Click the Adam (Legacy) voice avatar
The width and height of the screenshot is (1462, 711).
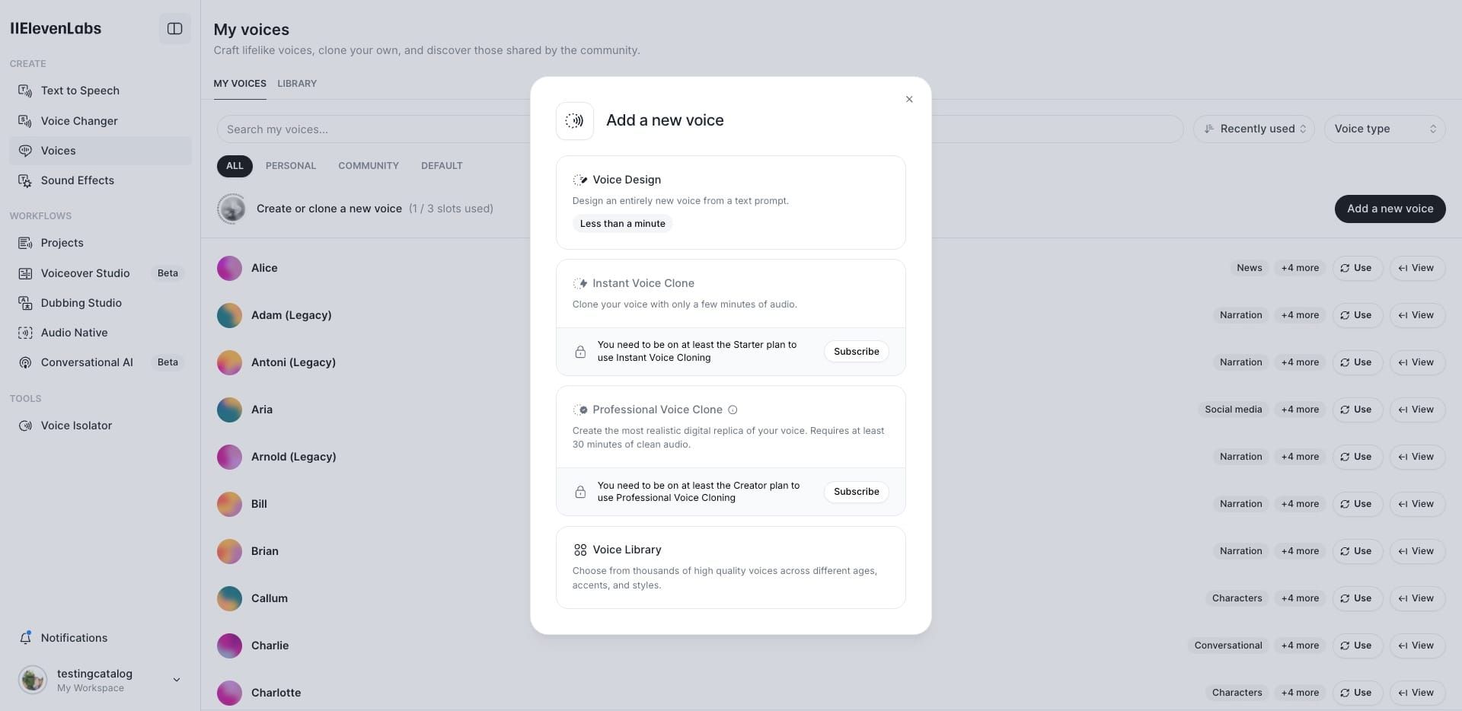coord(229,315)
